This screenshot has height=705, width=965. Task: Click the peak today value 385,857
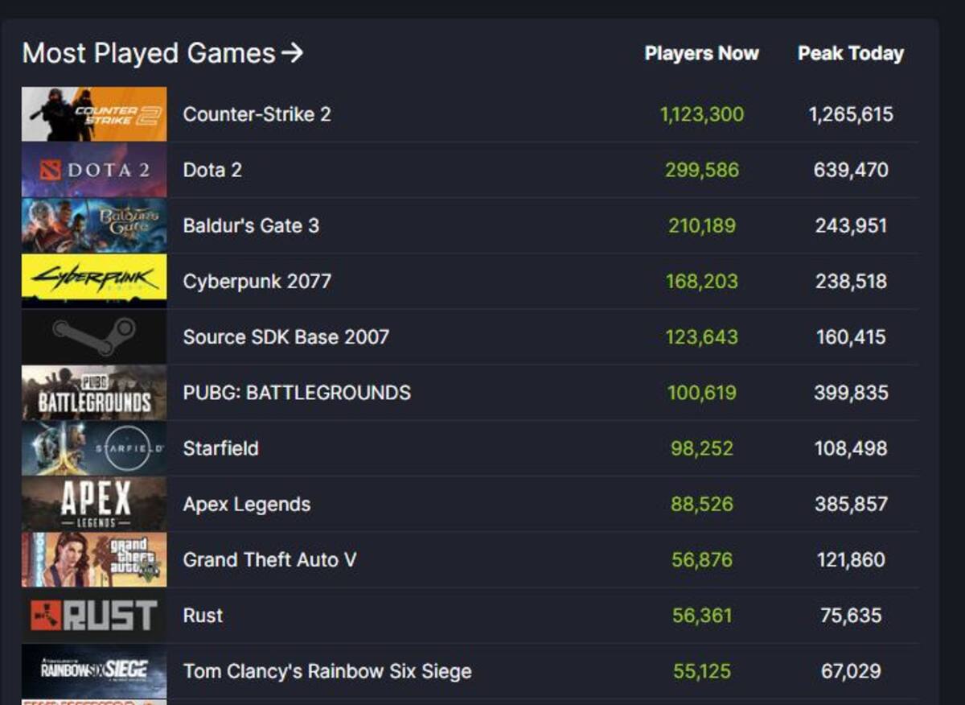(x=851, y=504)
